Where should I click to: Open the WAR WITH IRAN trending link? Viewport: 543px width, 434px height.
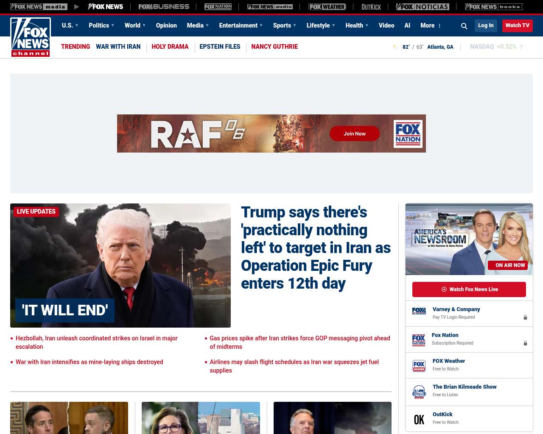(118, 47)
